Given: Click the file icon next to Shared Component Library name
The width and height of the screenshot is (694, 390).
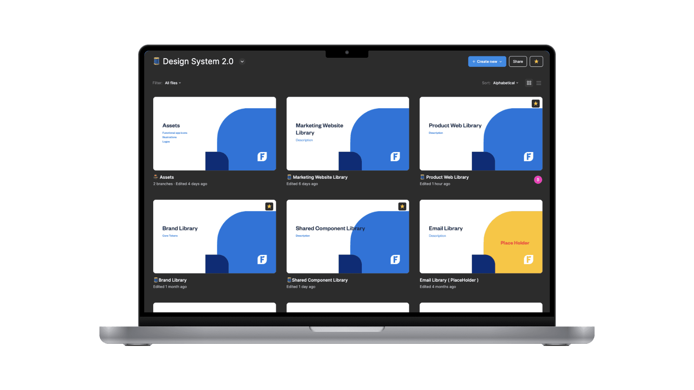Looking at the screenshot, I should coord(289,280).
